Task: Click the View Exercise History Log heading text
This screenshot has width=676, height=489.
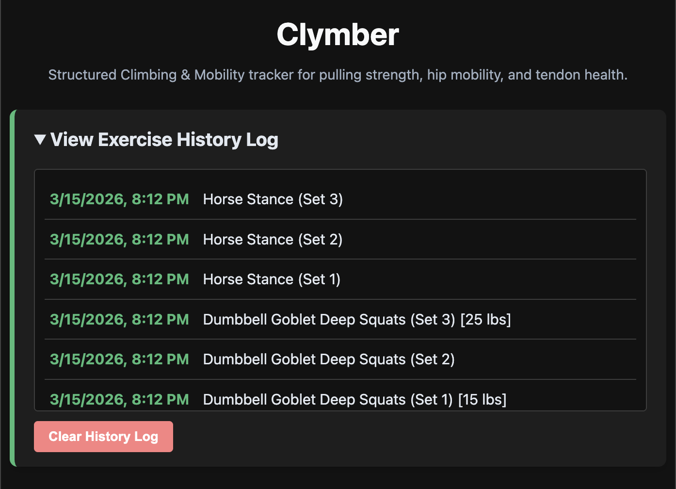Action: click(164, 140)
